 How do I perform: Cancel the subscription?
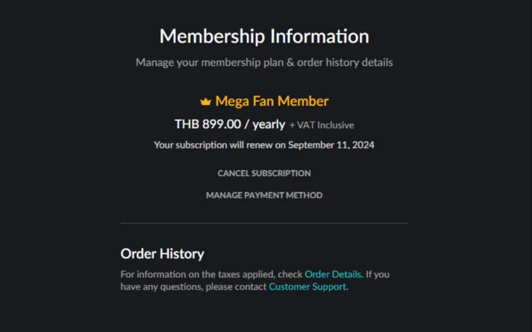(x=264, y=173)
